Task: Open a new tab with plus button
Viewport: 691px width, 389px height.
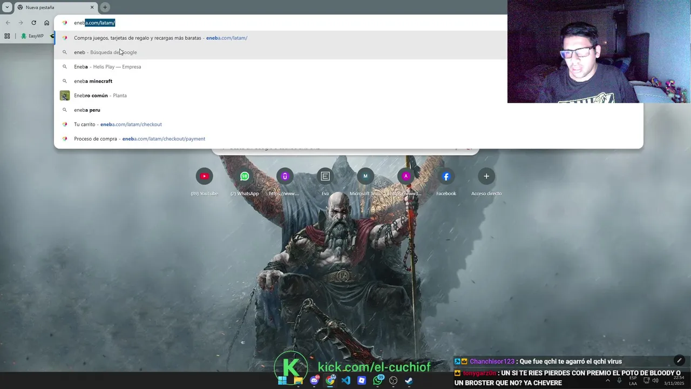Action: 105,8
